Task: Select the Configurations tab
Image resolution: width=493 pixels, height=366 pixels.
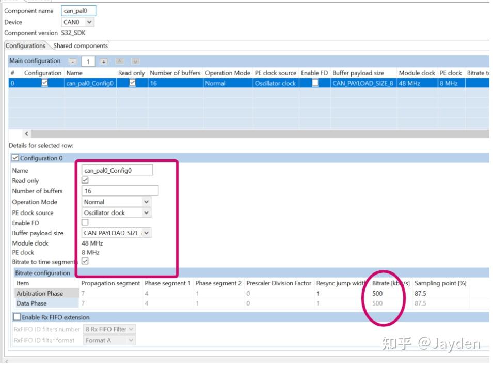Action: [x=25, y=45]
